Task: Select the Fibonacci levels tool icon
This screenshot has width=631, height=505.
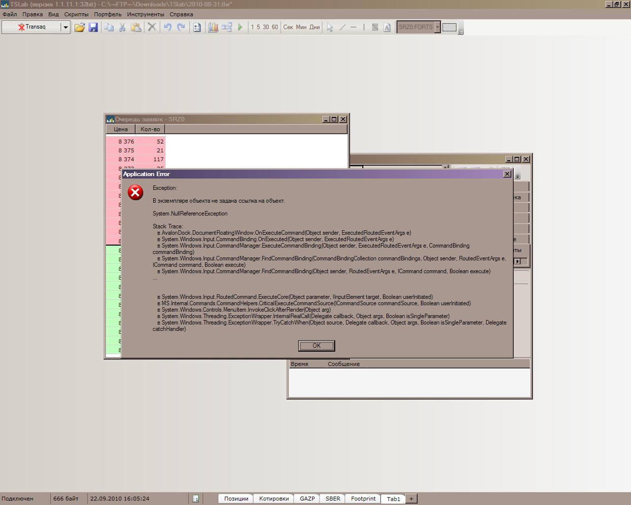Action: (375, 27)
